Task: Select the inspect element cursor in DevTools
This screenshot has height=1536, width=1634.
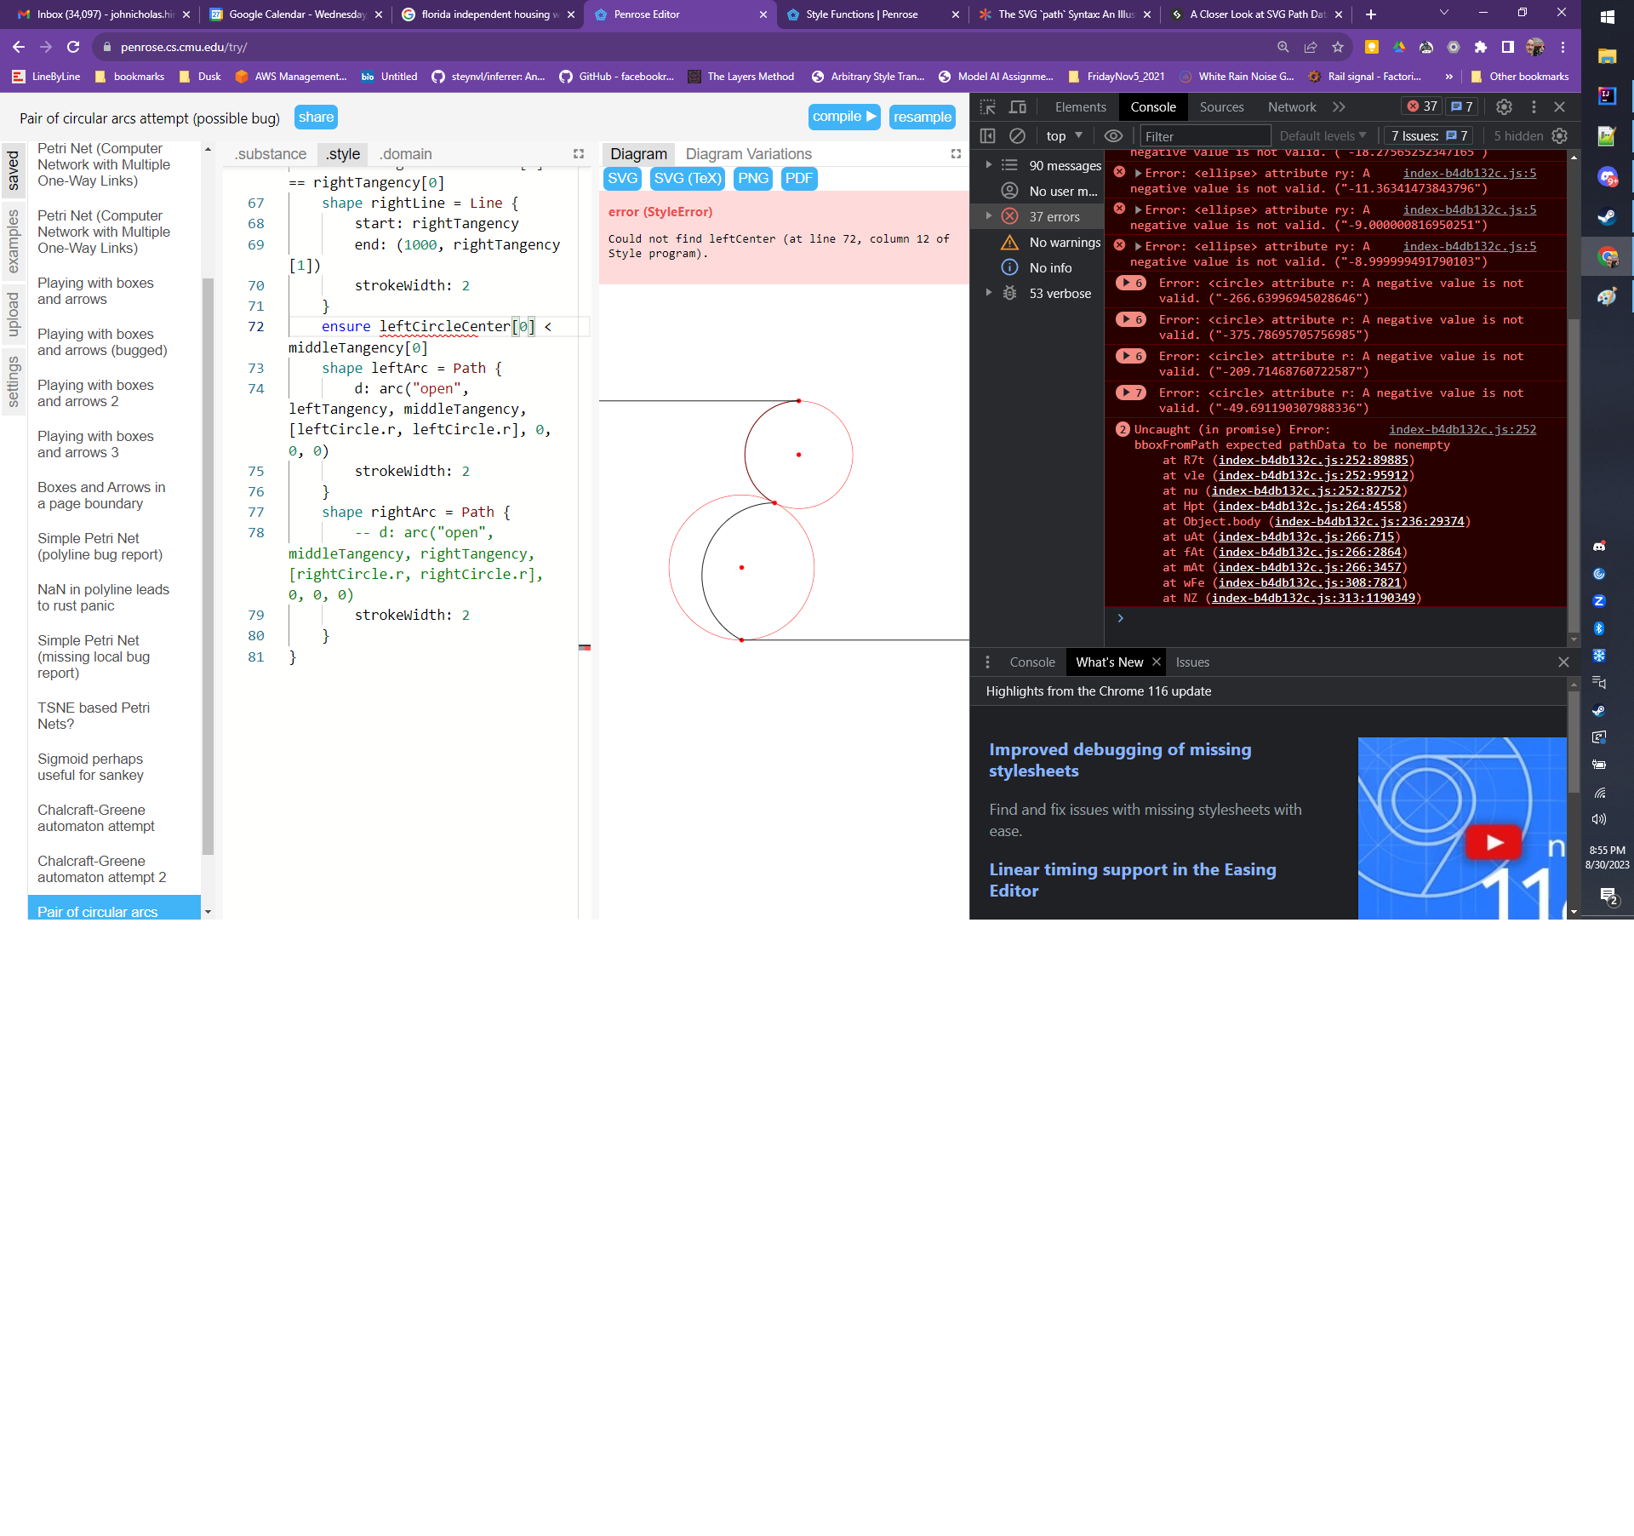Action: coord(989,107)
